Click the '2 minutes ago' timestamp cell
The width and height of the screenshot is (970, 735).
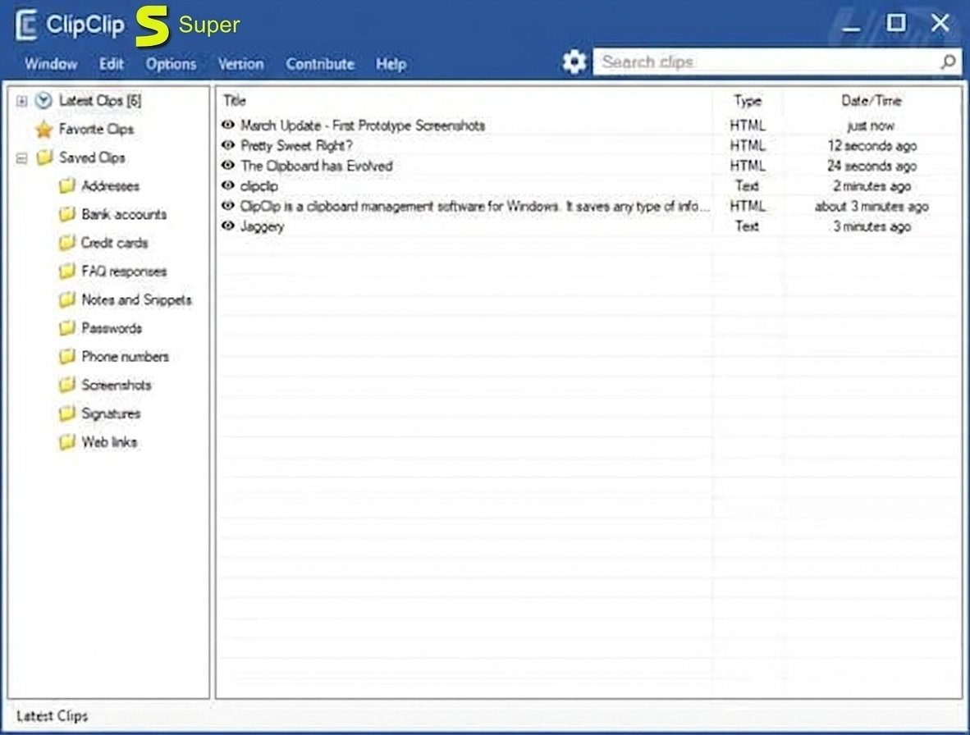pos(872,186)
